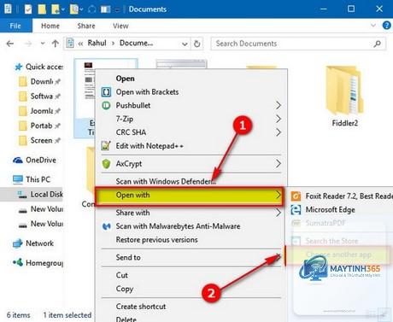
Task: Click the Malwarebytes icon in context menu
Action: [107, 226]
